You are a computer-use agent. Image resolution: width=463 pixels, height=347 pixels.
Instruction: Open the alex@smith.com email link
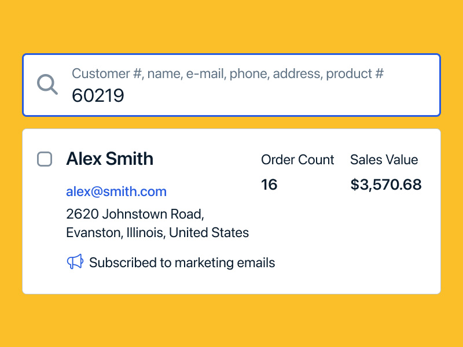pos(116,191)
